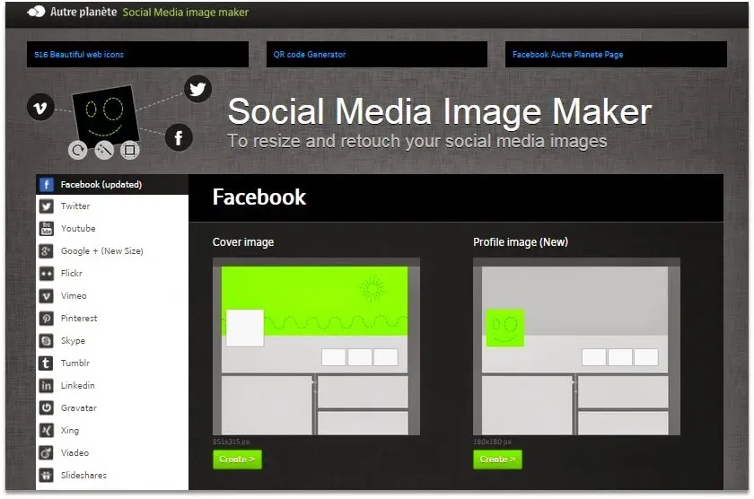Click the Pinterest icon in sidebar

pyautogui.click(x=46, y=319)
